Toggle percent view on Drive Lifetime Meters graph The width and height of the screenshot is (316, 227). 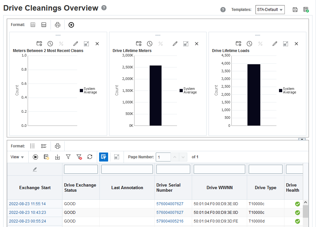coord(161,44)
